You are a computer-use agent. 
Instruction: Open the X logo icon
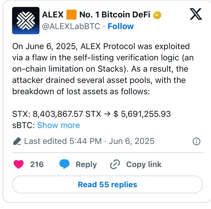point(196,14)
